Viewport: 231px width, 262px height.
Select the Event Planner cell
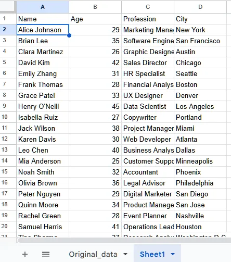pos(148,216)
